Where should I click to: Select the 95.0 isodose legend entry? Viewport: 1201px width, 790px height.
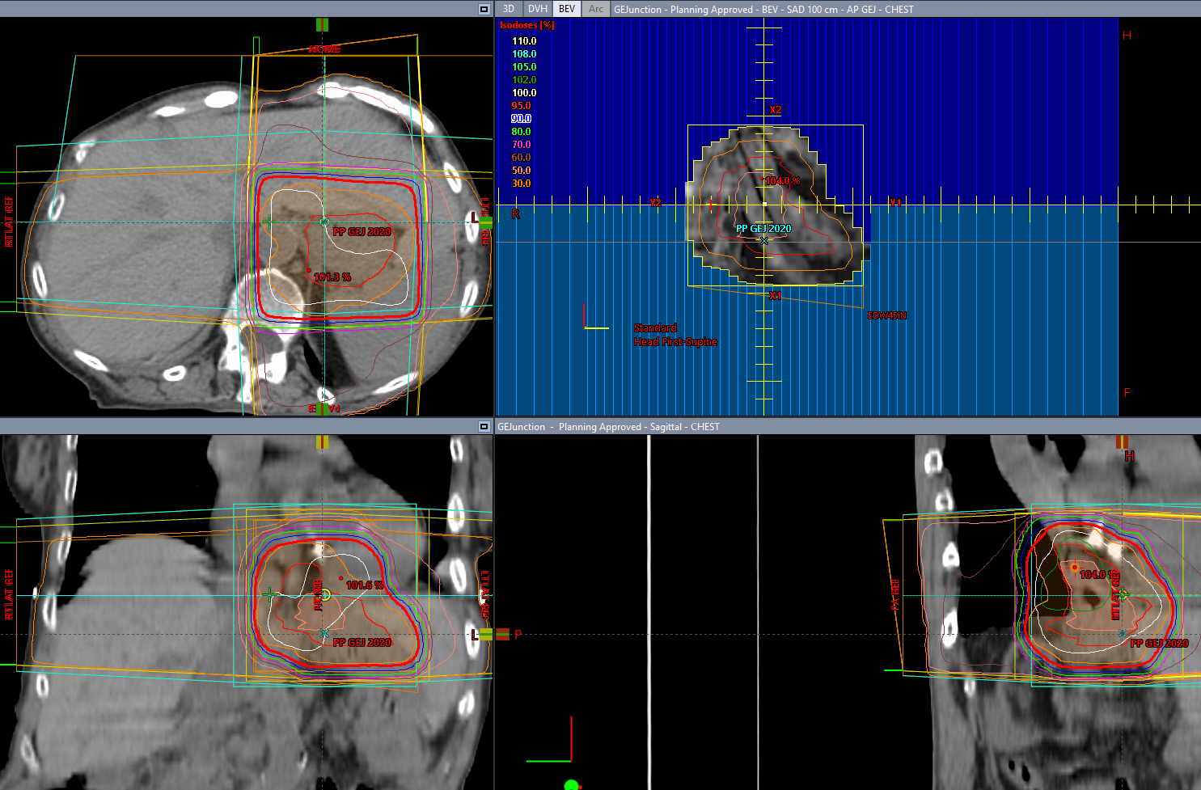pyautogui.click(x=521, y=106)
